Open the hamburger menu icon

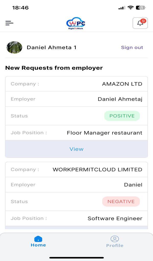point(9,23)
